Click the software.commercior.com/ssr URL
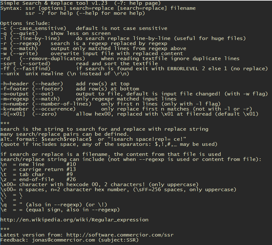The height and width of the screenshot is (245, 272). coord(120,235)
